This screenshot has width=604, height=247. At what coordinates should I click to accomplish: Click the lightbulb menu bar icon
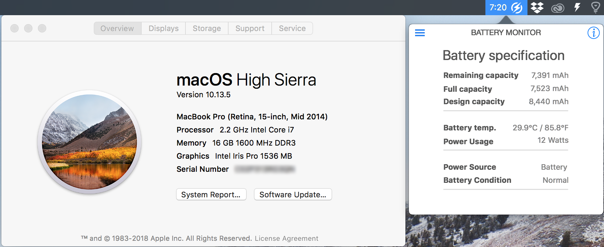[596, 7]
